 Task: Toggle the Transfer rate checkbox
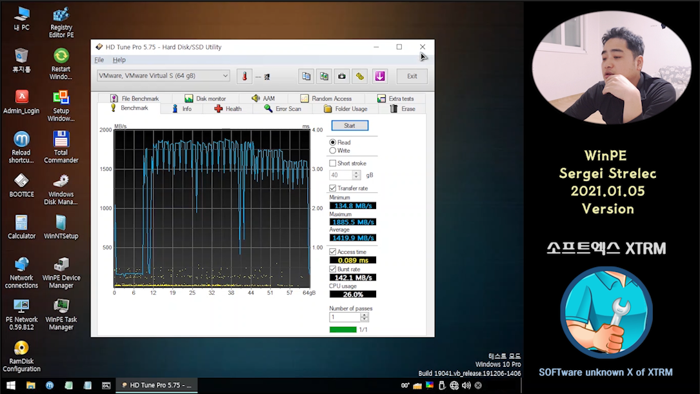(x=333, y=188)
